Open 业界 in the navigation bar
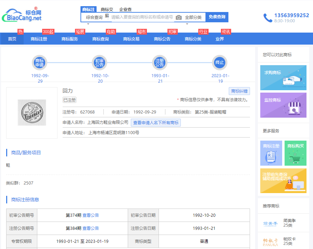The image size is (313, 249). tap(220, 39)
